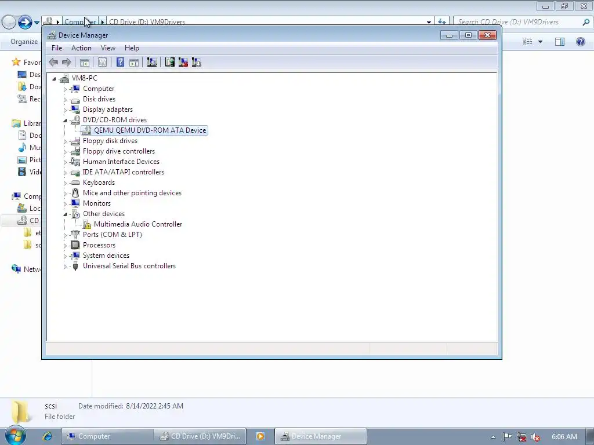Click the Back arrow in Device Manager toolbar
594x445 pixels.
[53, 62]
